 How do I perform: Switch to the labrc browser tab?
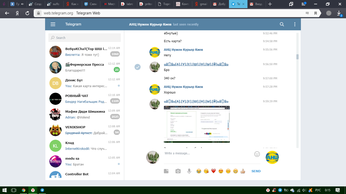coord(128,4)
